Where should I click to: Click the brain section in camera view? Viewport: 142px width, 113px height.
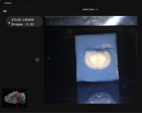coord(97,60)
